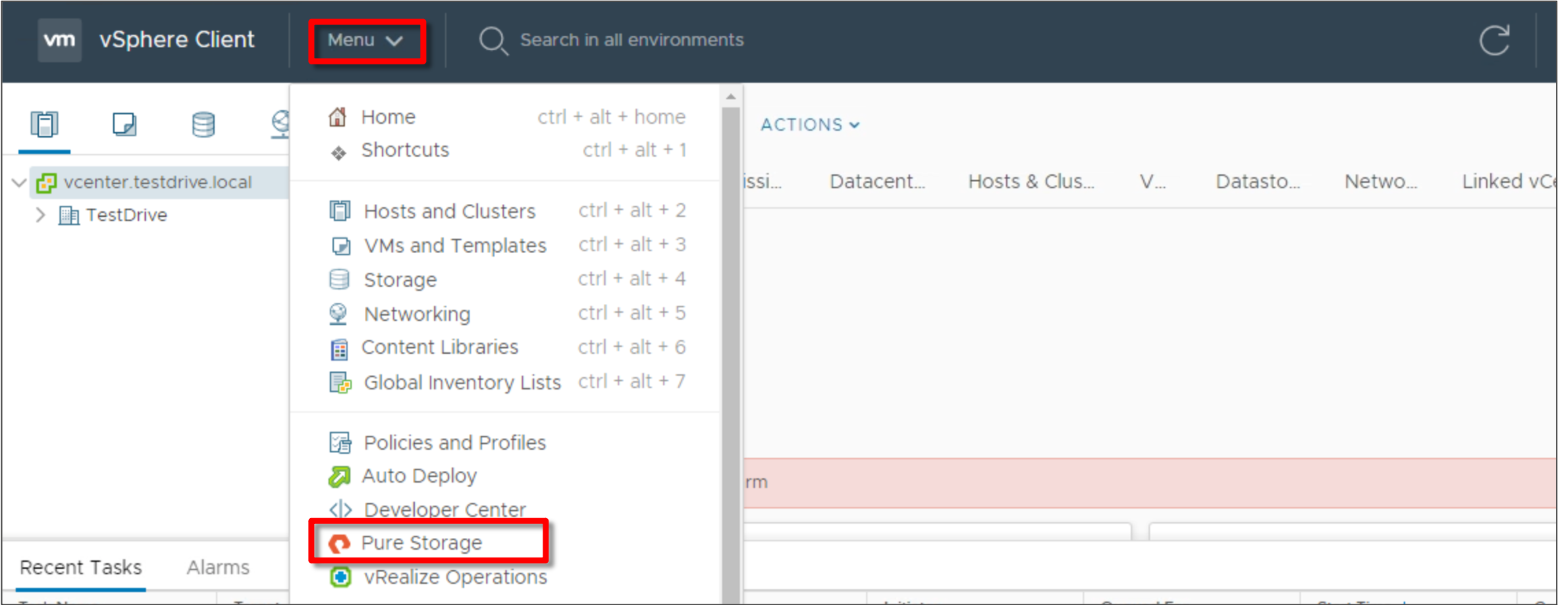Viewport: 1558px width, 605px height.
Task: Select TestDrive datacenter in tree
Action: 126,215
